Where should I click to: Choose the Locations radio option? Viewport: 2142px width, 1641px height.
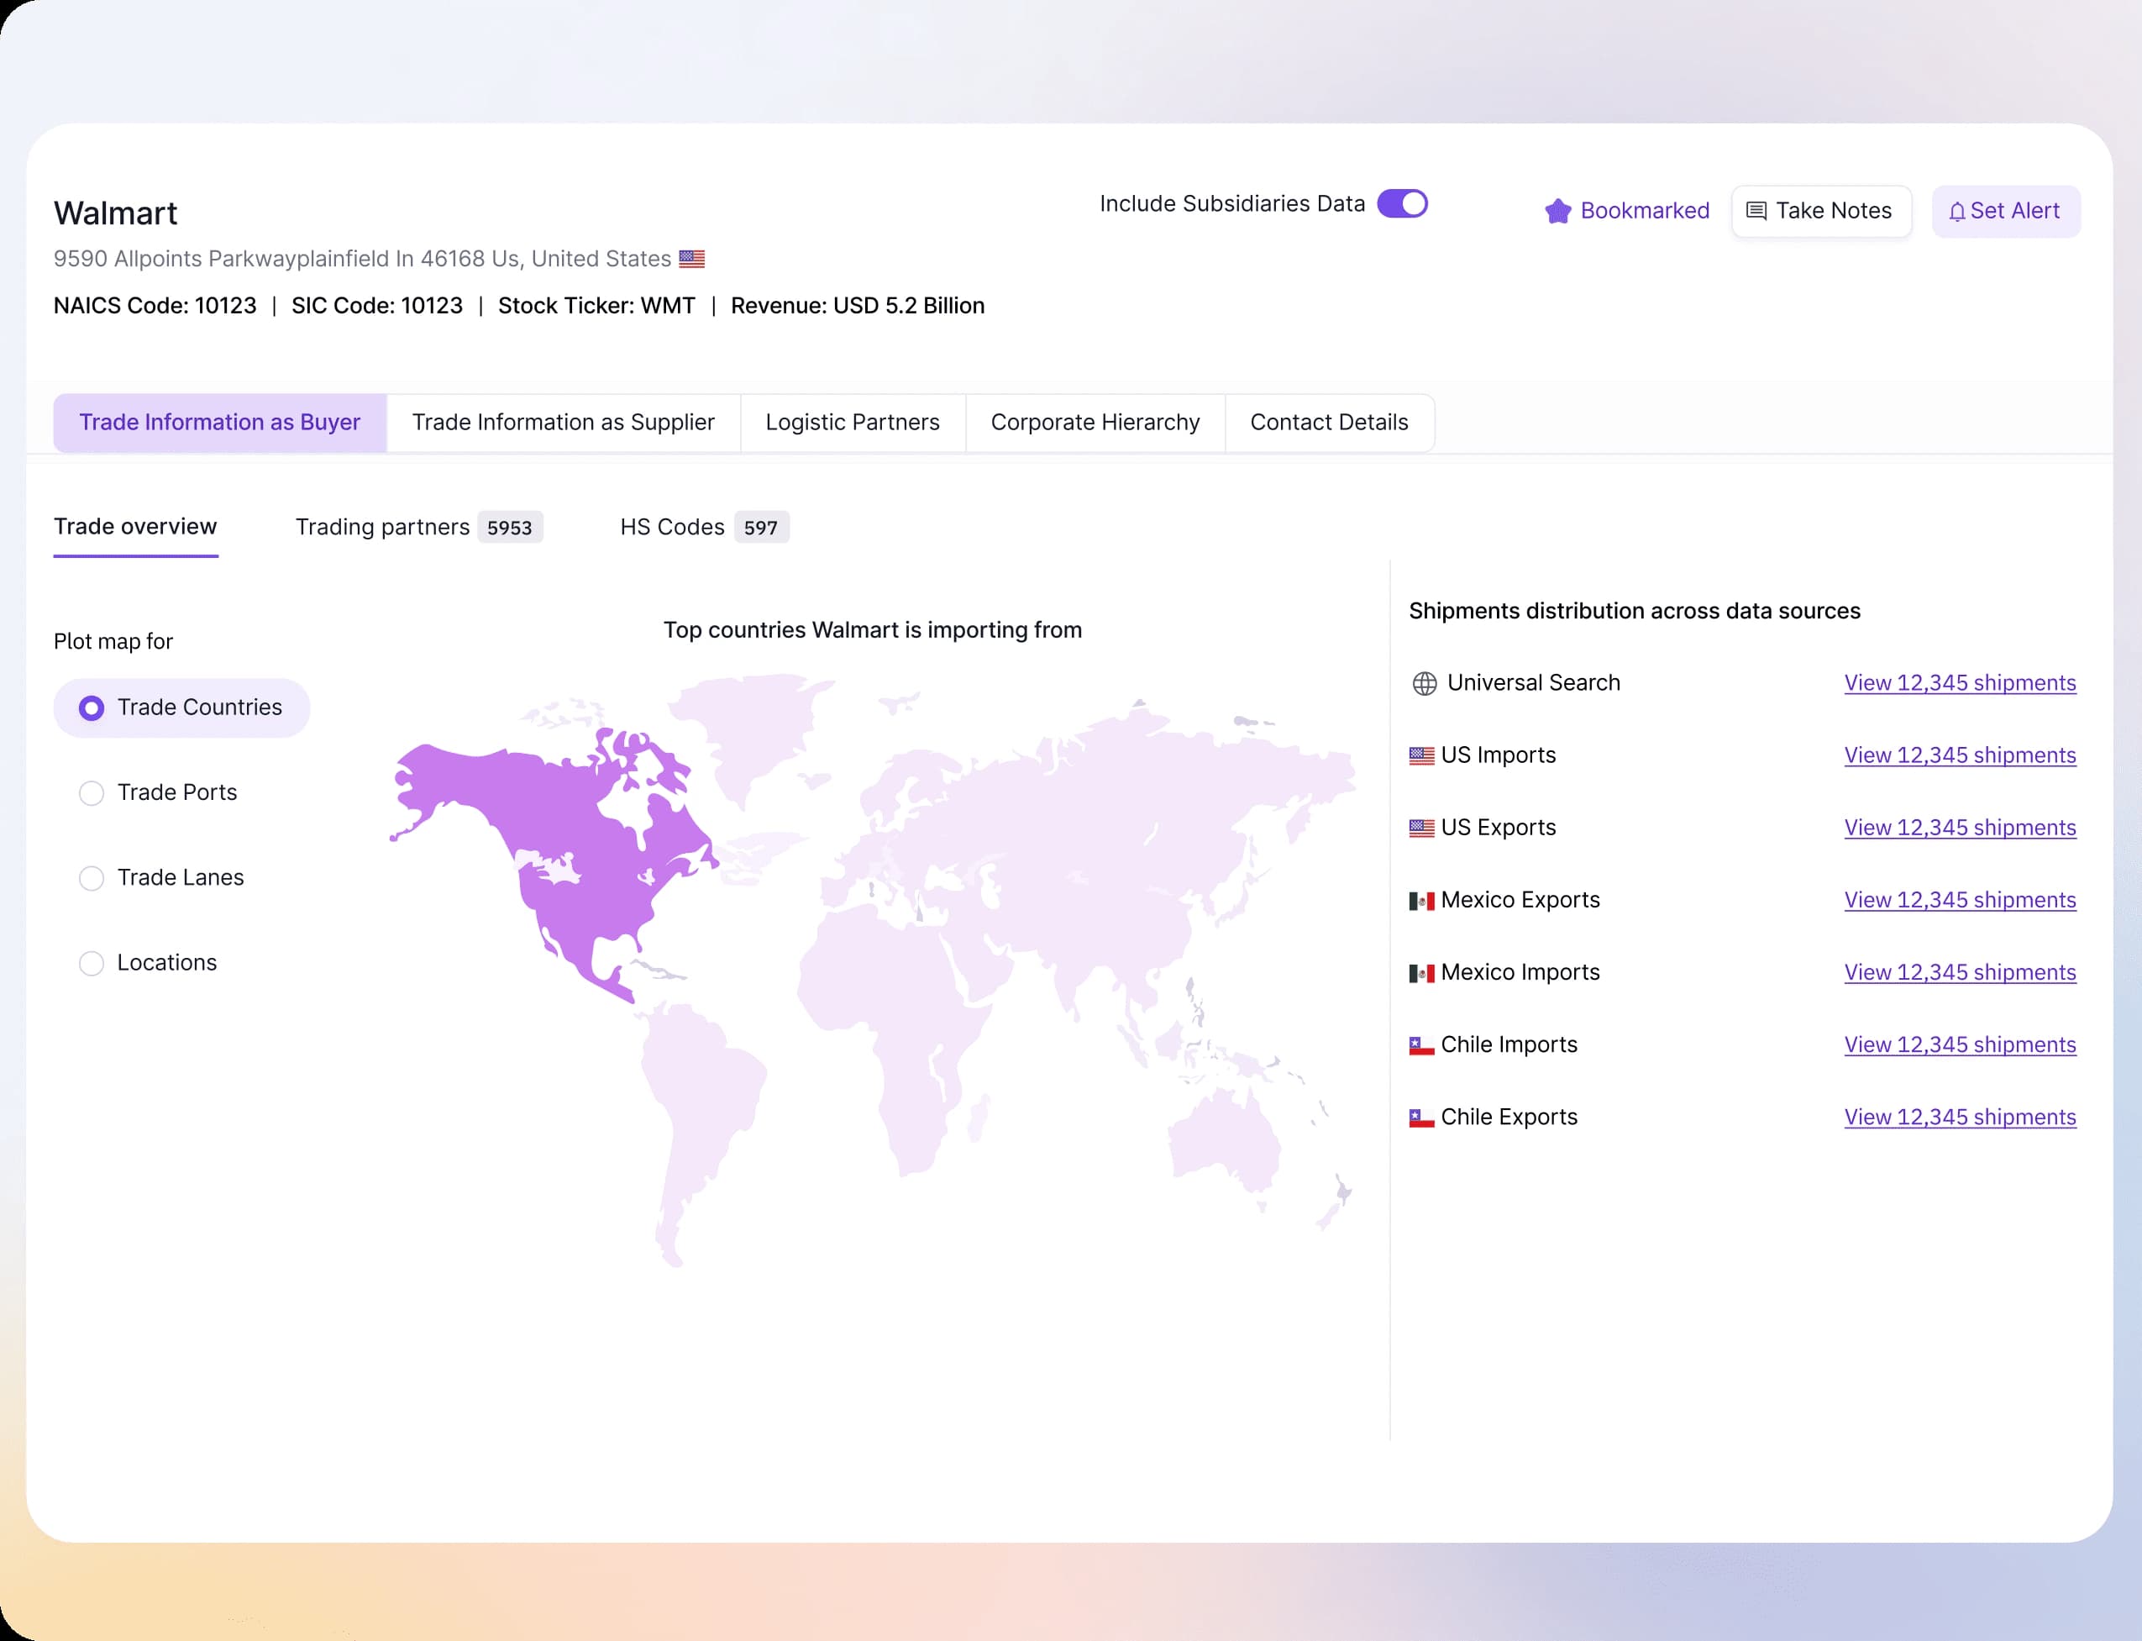pos(92,963)
